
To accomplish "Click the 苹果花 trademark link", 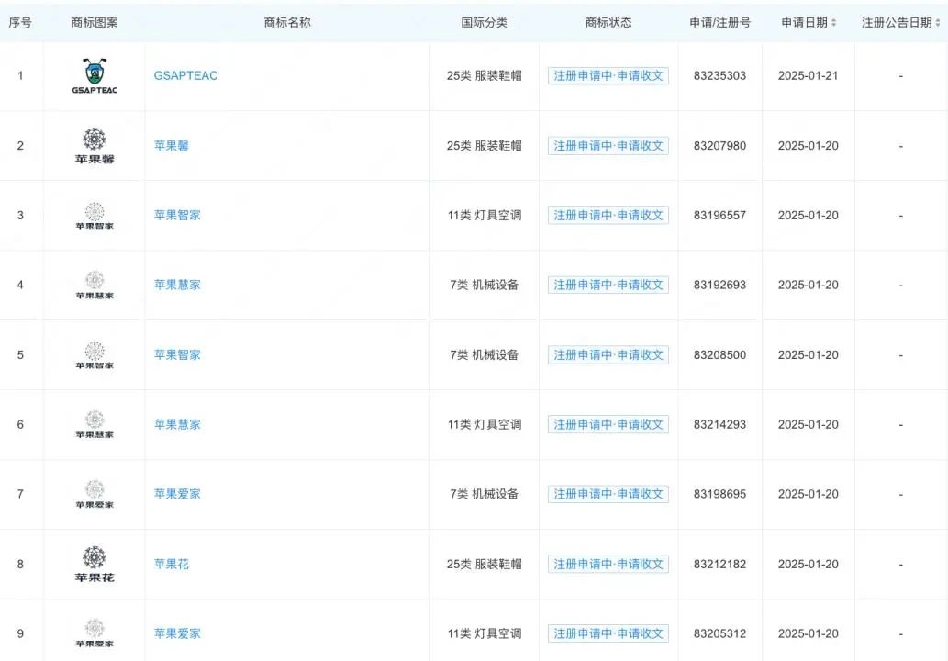I will (171, 564).
